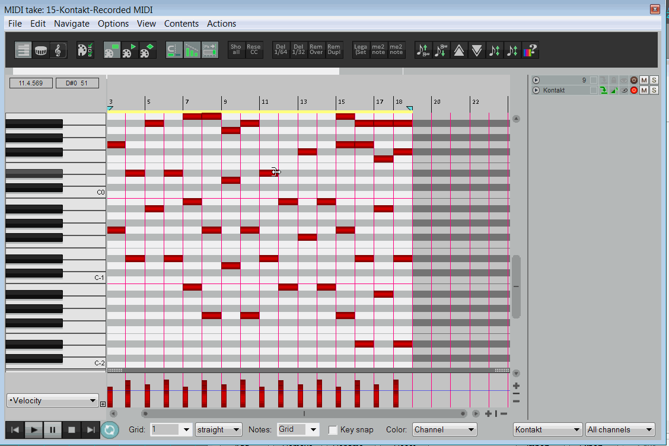Toggle the Key snap checkbox

[x=333, y=430]
